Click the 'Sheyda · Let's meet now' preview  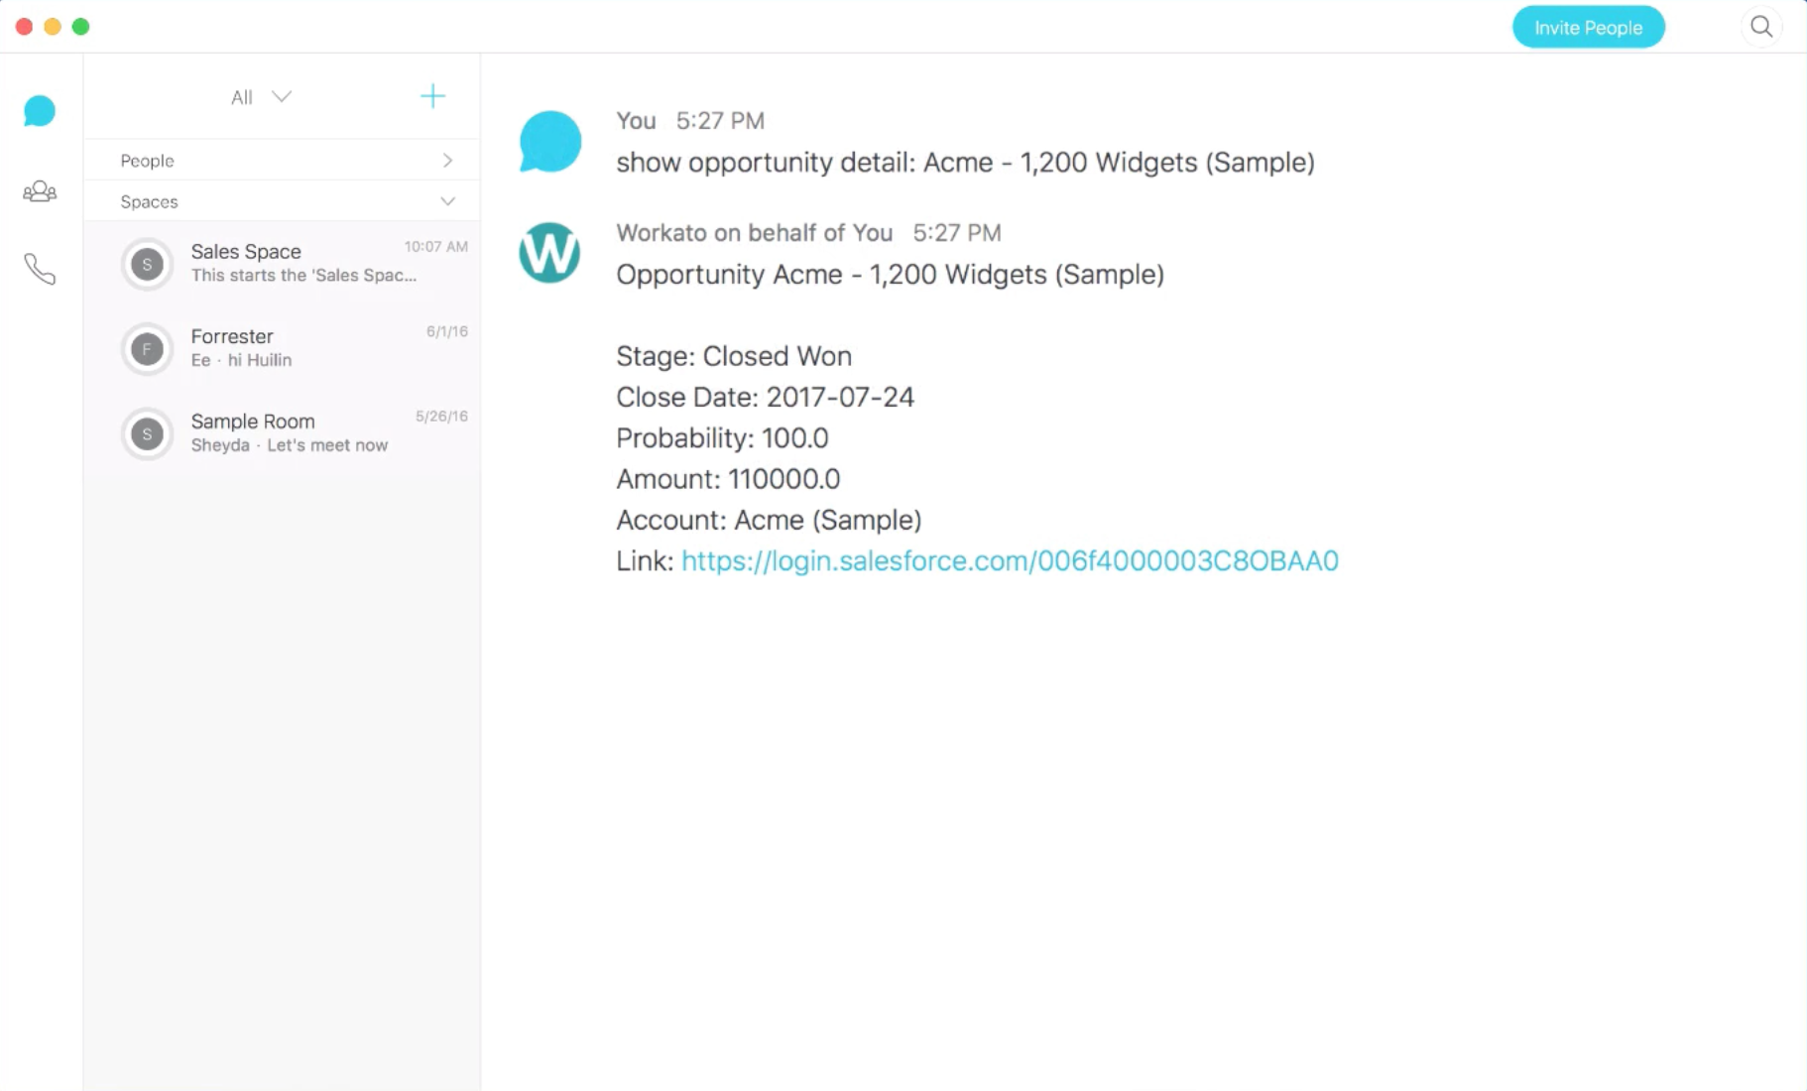[x=289, y=445]
